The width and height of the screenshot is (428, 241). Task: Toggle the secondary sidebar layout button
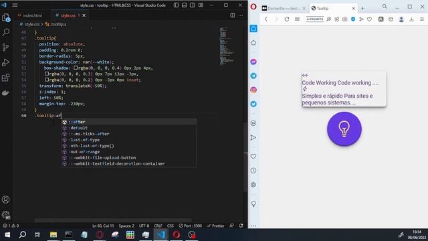pos(193,5)
